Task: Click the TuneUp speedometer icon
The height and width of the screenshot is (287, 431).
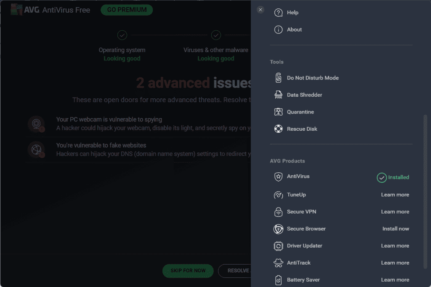Action: 278,195
